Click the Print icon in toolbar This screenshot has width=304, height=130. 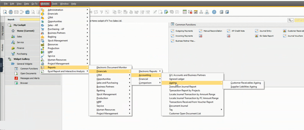point(11,12)
